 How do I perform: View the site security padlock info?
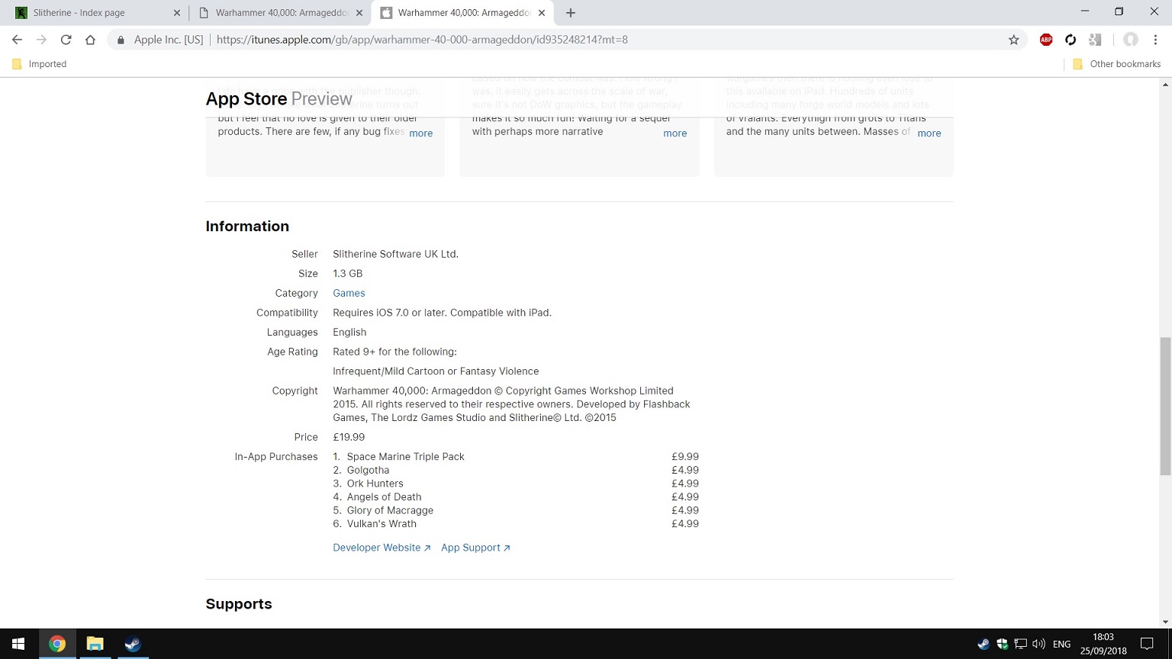click(x=121, y=40)
